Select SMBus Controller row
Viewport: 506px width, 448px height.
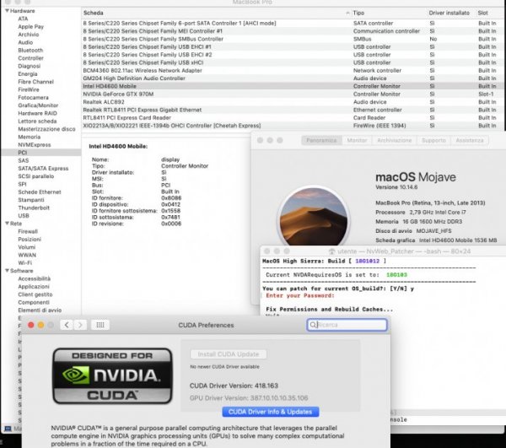point(292,39)
